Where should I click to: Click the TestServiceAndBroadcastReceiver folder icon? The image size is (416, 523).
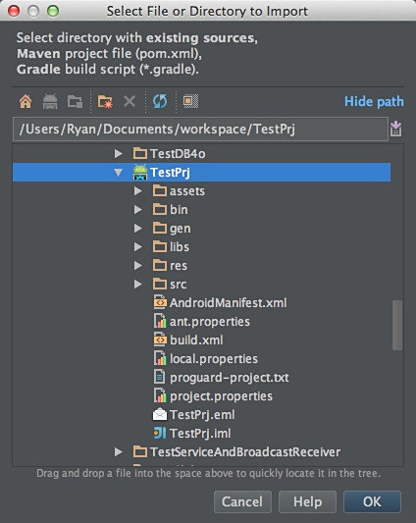[x=140, y=452]
